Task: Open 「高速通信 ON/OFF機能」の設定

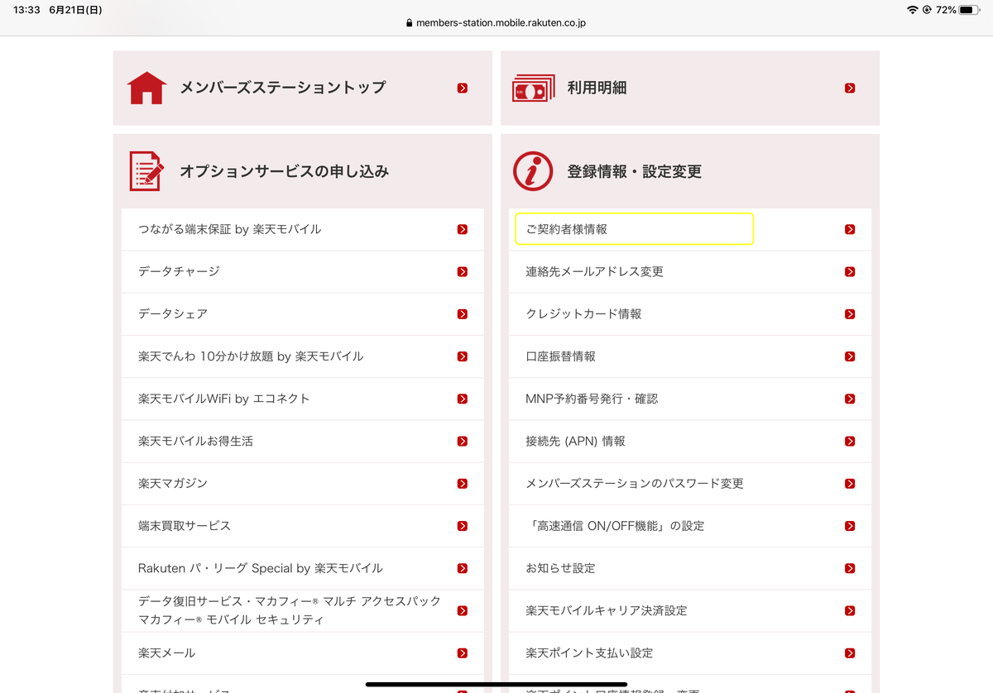Action: tap(690, 526)
